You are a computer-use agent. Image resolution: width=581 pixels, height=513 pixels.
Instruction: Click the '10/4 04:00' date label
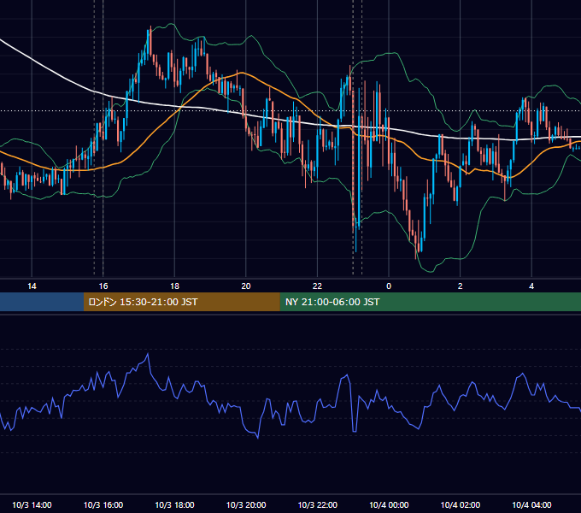click(x=531, y=504)
